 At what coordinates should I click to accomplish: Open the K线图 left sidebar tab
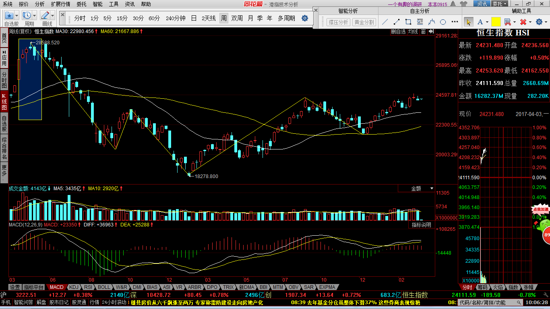(x=4, y=102)
